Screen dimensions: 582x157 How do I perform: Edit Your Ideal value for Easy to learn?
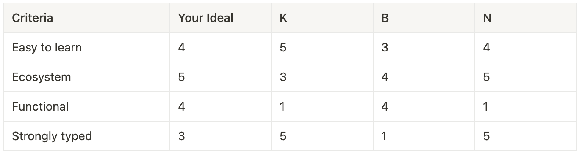[x=221, y=48]
